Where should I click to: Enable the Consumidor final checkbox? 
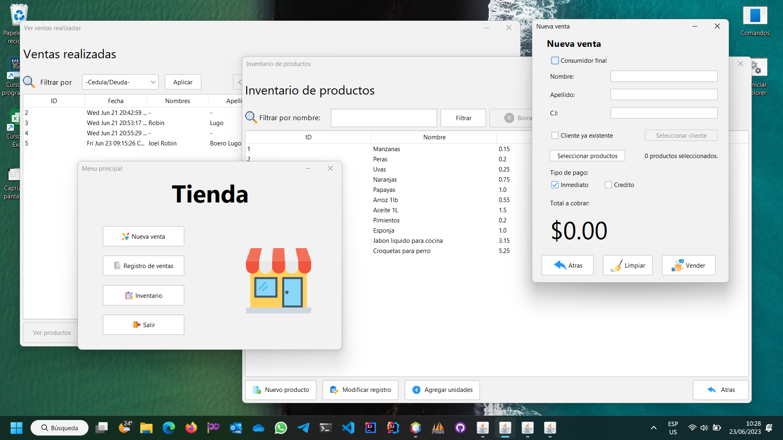pos(555,61)
